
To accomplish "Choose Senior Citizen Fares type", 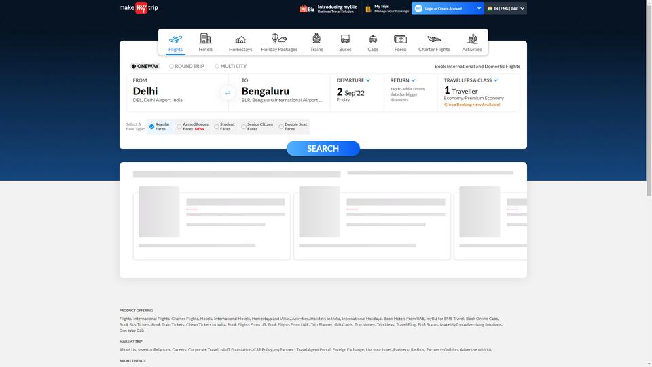I will point(257,126).
